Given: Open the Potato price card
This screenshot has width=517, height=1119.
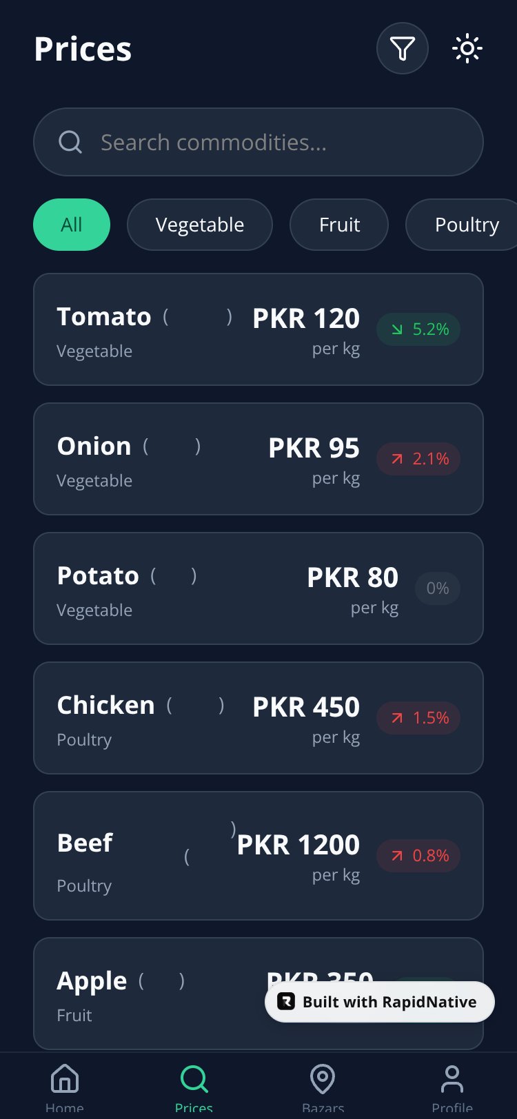Looking at the screenshot, I should pos(258,588).
